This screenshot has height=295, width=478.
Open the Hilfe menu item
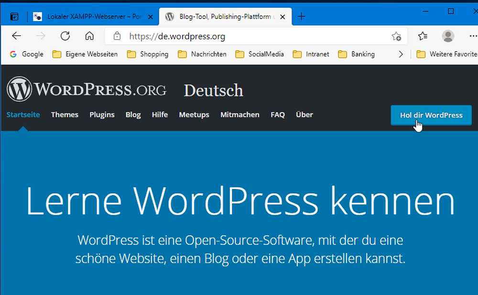[x=160, y=115]
